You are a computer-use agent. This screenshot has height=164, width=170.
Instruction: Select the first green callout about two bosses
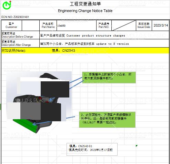click(109, 78)
